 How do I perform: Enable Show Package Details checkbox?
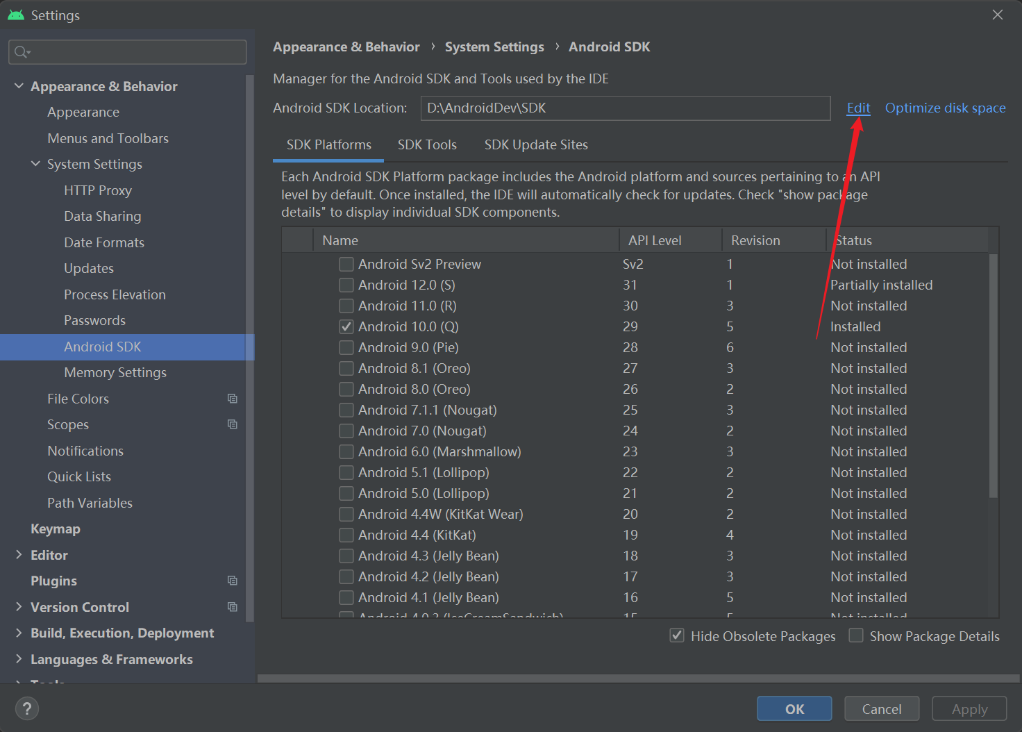tap(856, 635)
